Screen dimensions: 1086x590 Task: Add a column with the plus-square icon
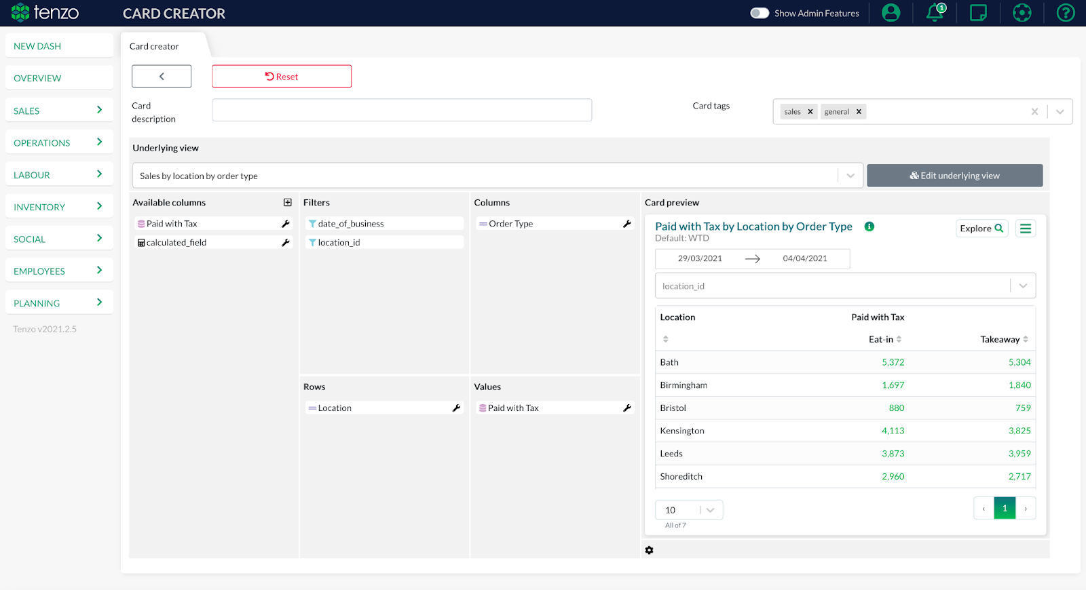point(287,203)
